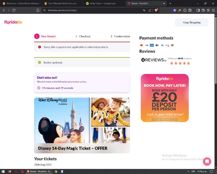
Task: Open site settings icon in address bar
Action: 44,10
